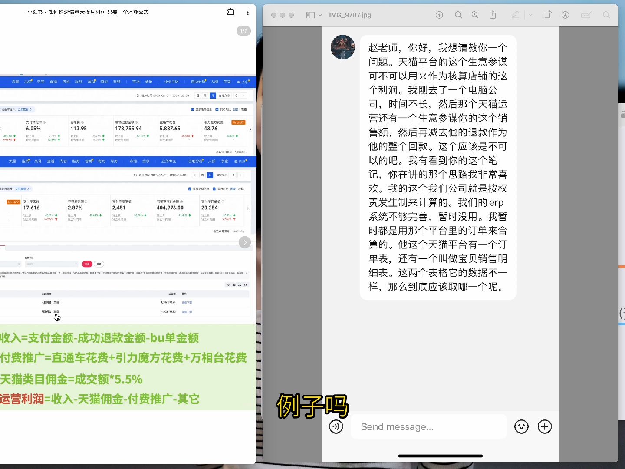Image resolution: width=625 pixels, height=469 pixels.
Task: Select 周 period in upper date selector
Action: coord(205,96)
